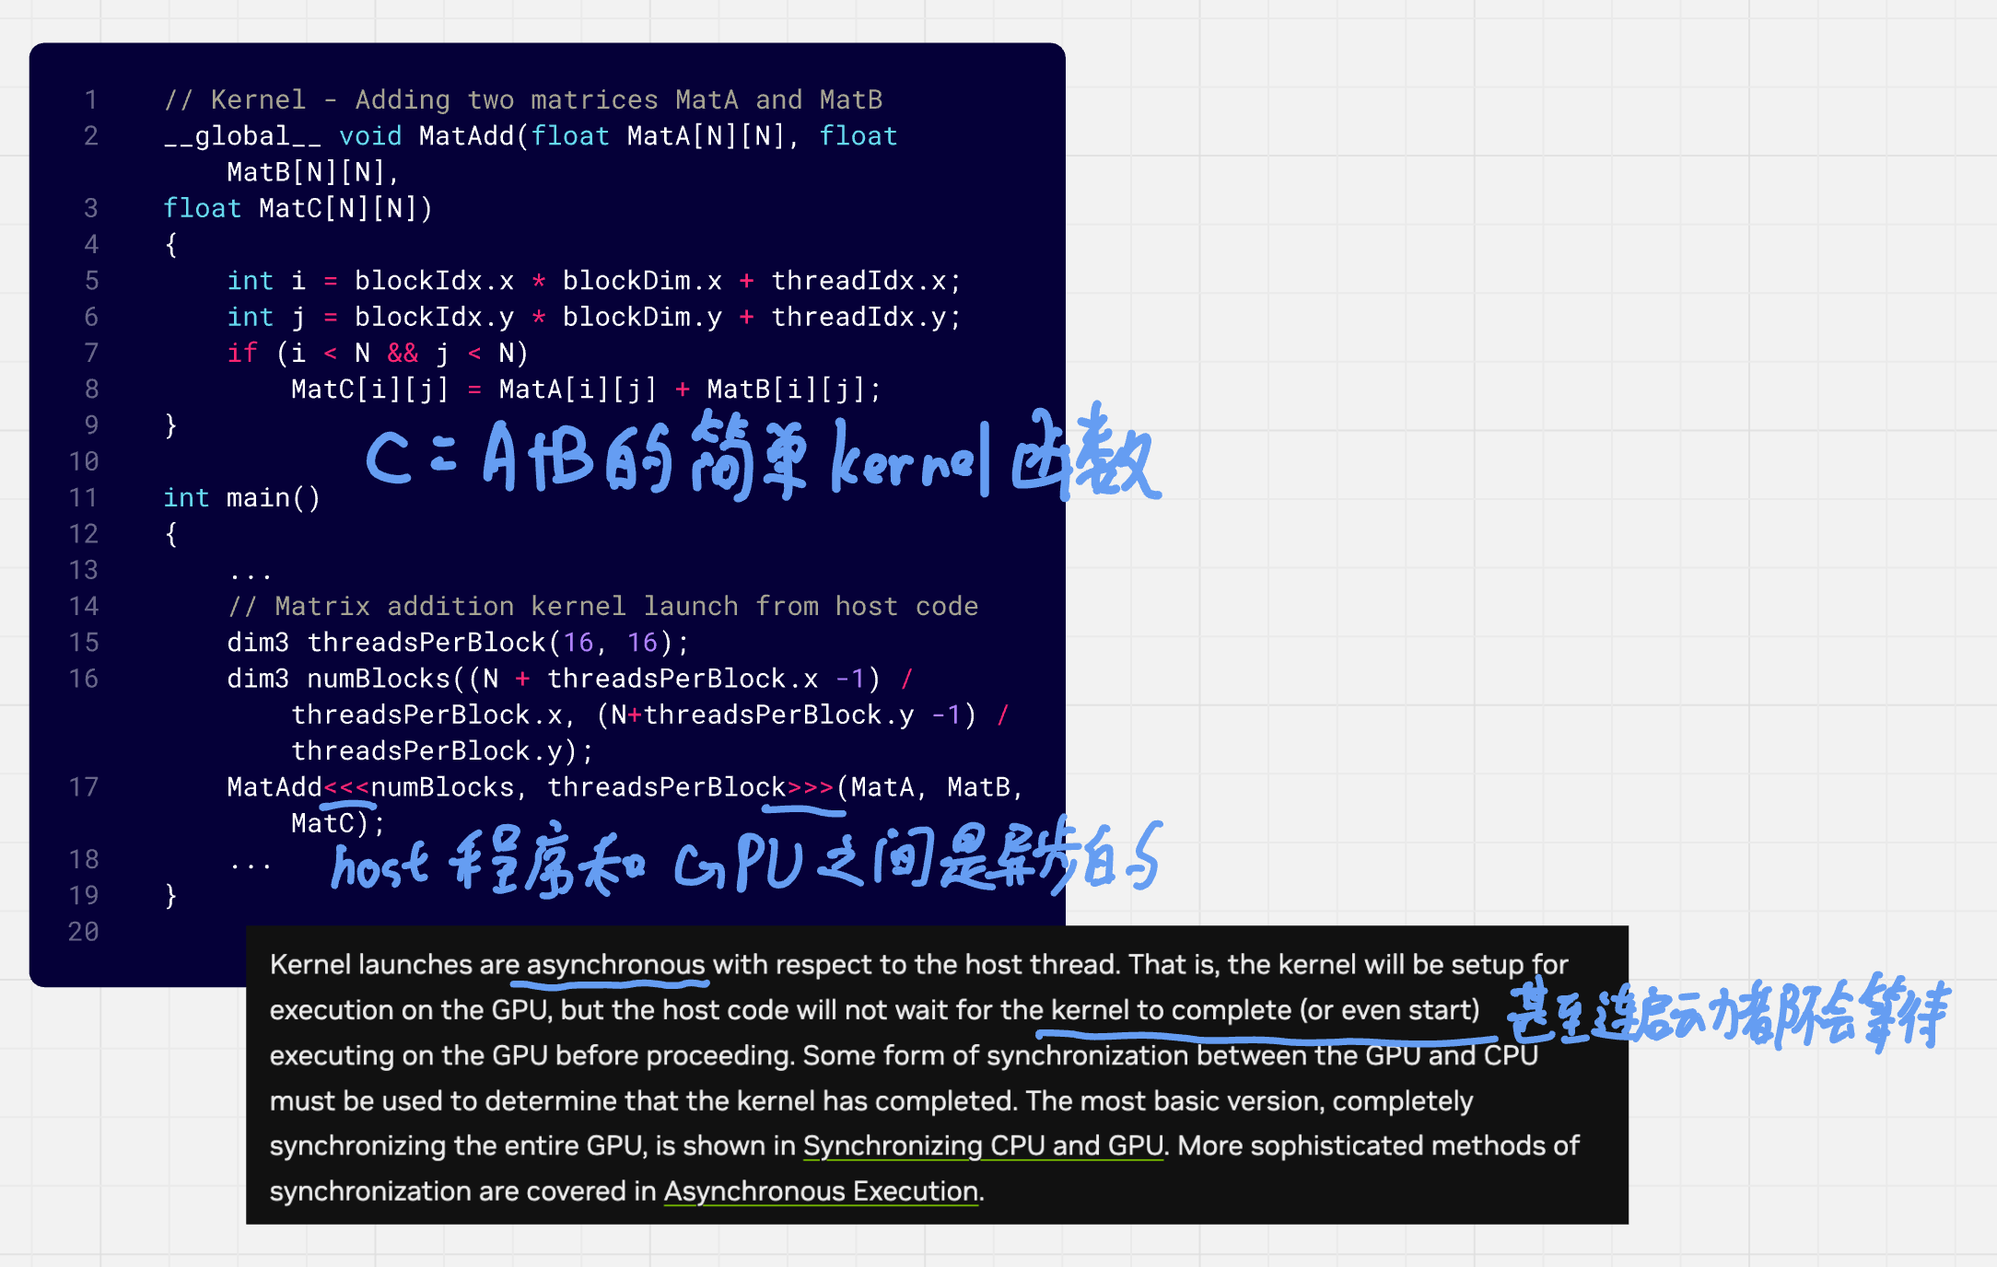Open the Asynchronous Execution link
The image size is (1997, 1267).
pos(821,1191)
